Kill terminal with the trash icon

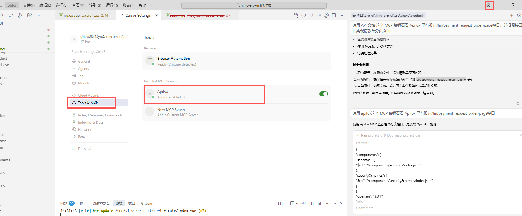point(320,203)
